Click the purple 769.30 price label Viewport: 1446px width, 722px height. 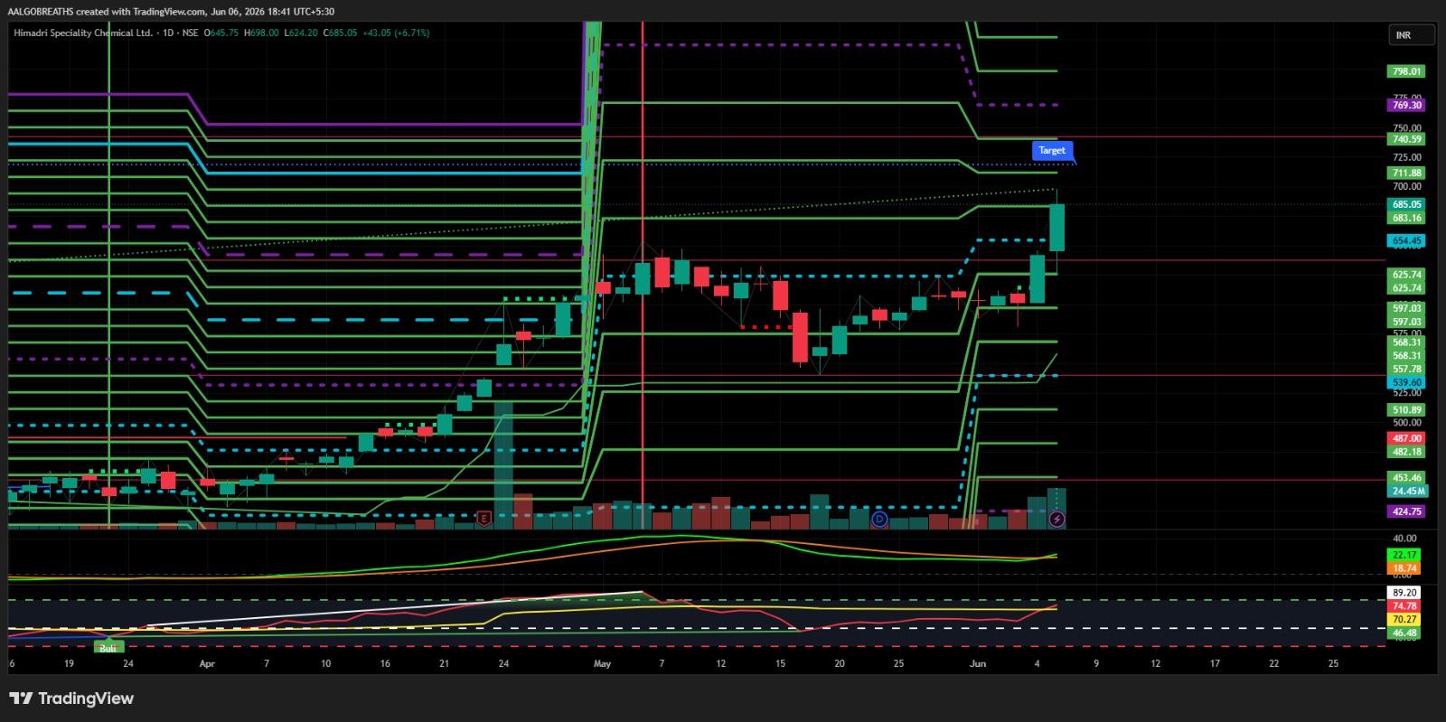click(x=1407, y=106)
